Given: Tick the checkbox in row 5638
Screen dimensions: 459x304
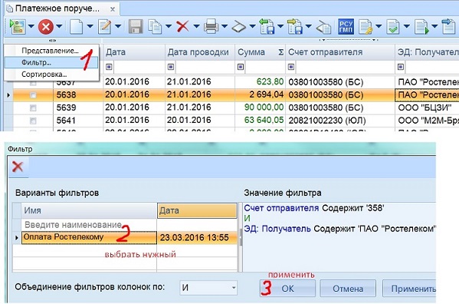Looking at the screenshot, I should 33,95.
